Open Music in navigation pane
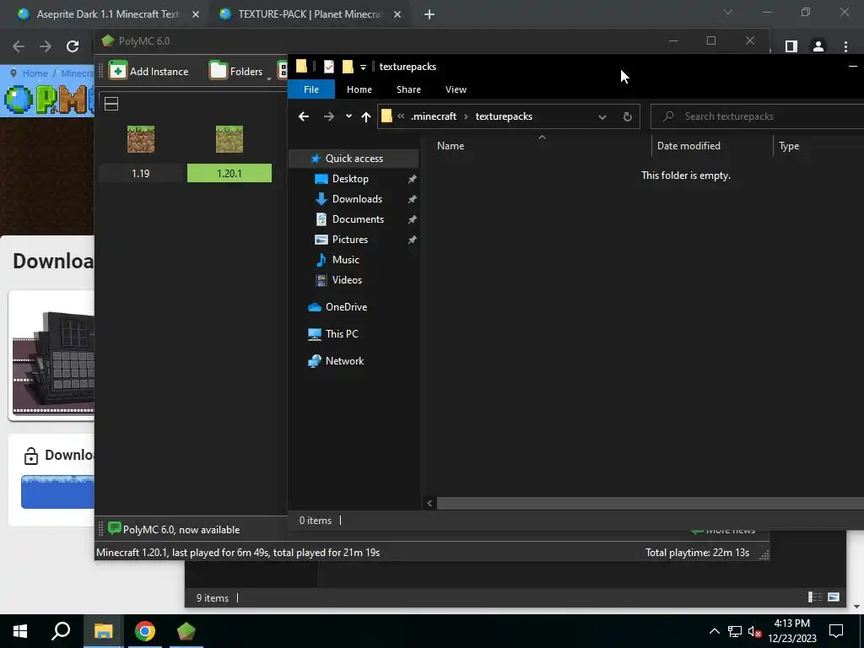864x648 pixels. [x=345, y=260]
